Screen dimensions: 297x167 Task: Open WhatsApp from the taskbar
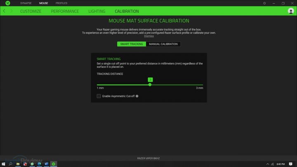click(x=32, y=164)
